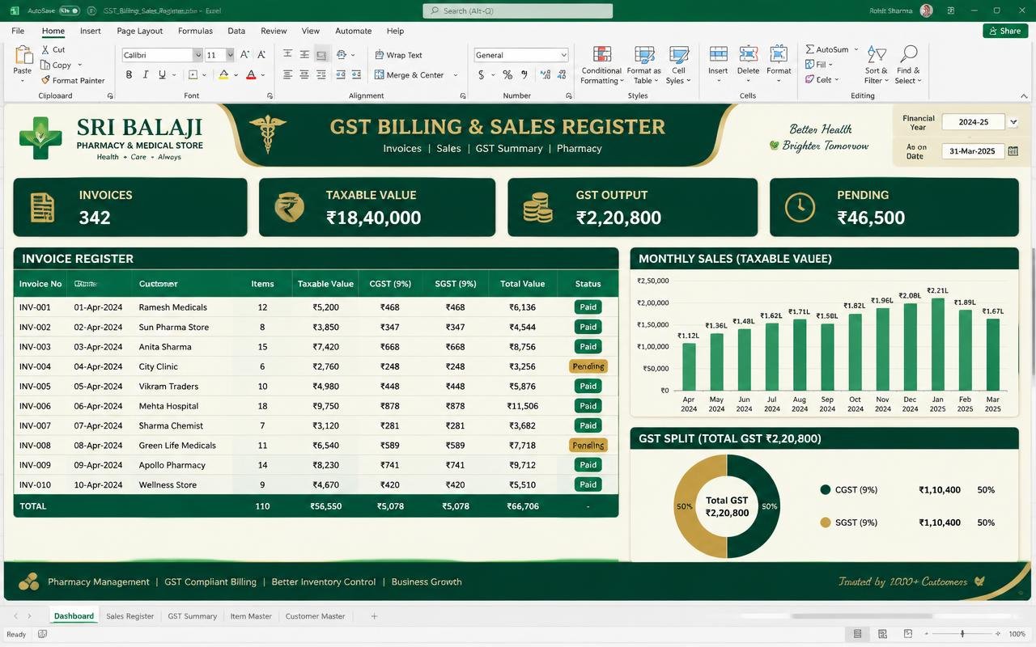This screenshot has height=647, width=1036.
Task: Open the font size 11 dropdown
Action: tap(230, 55)
